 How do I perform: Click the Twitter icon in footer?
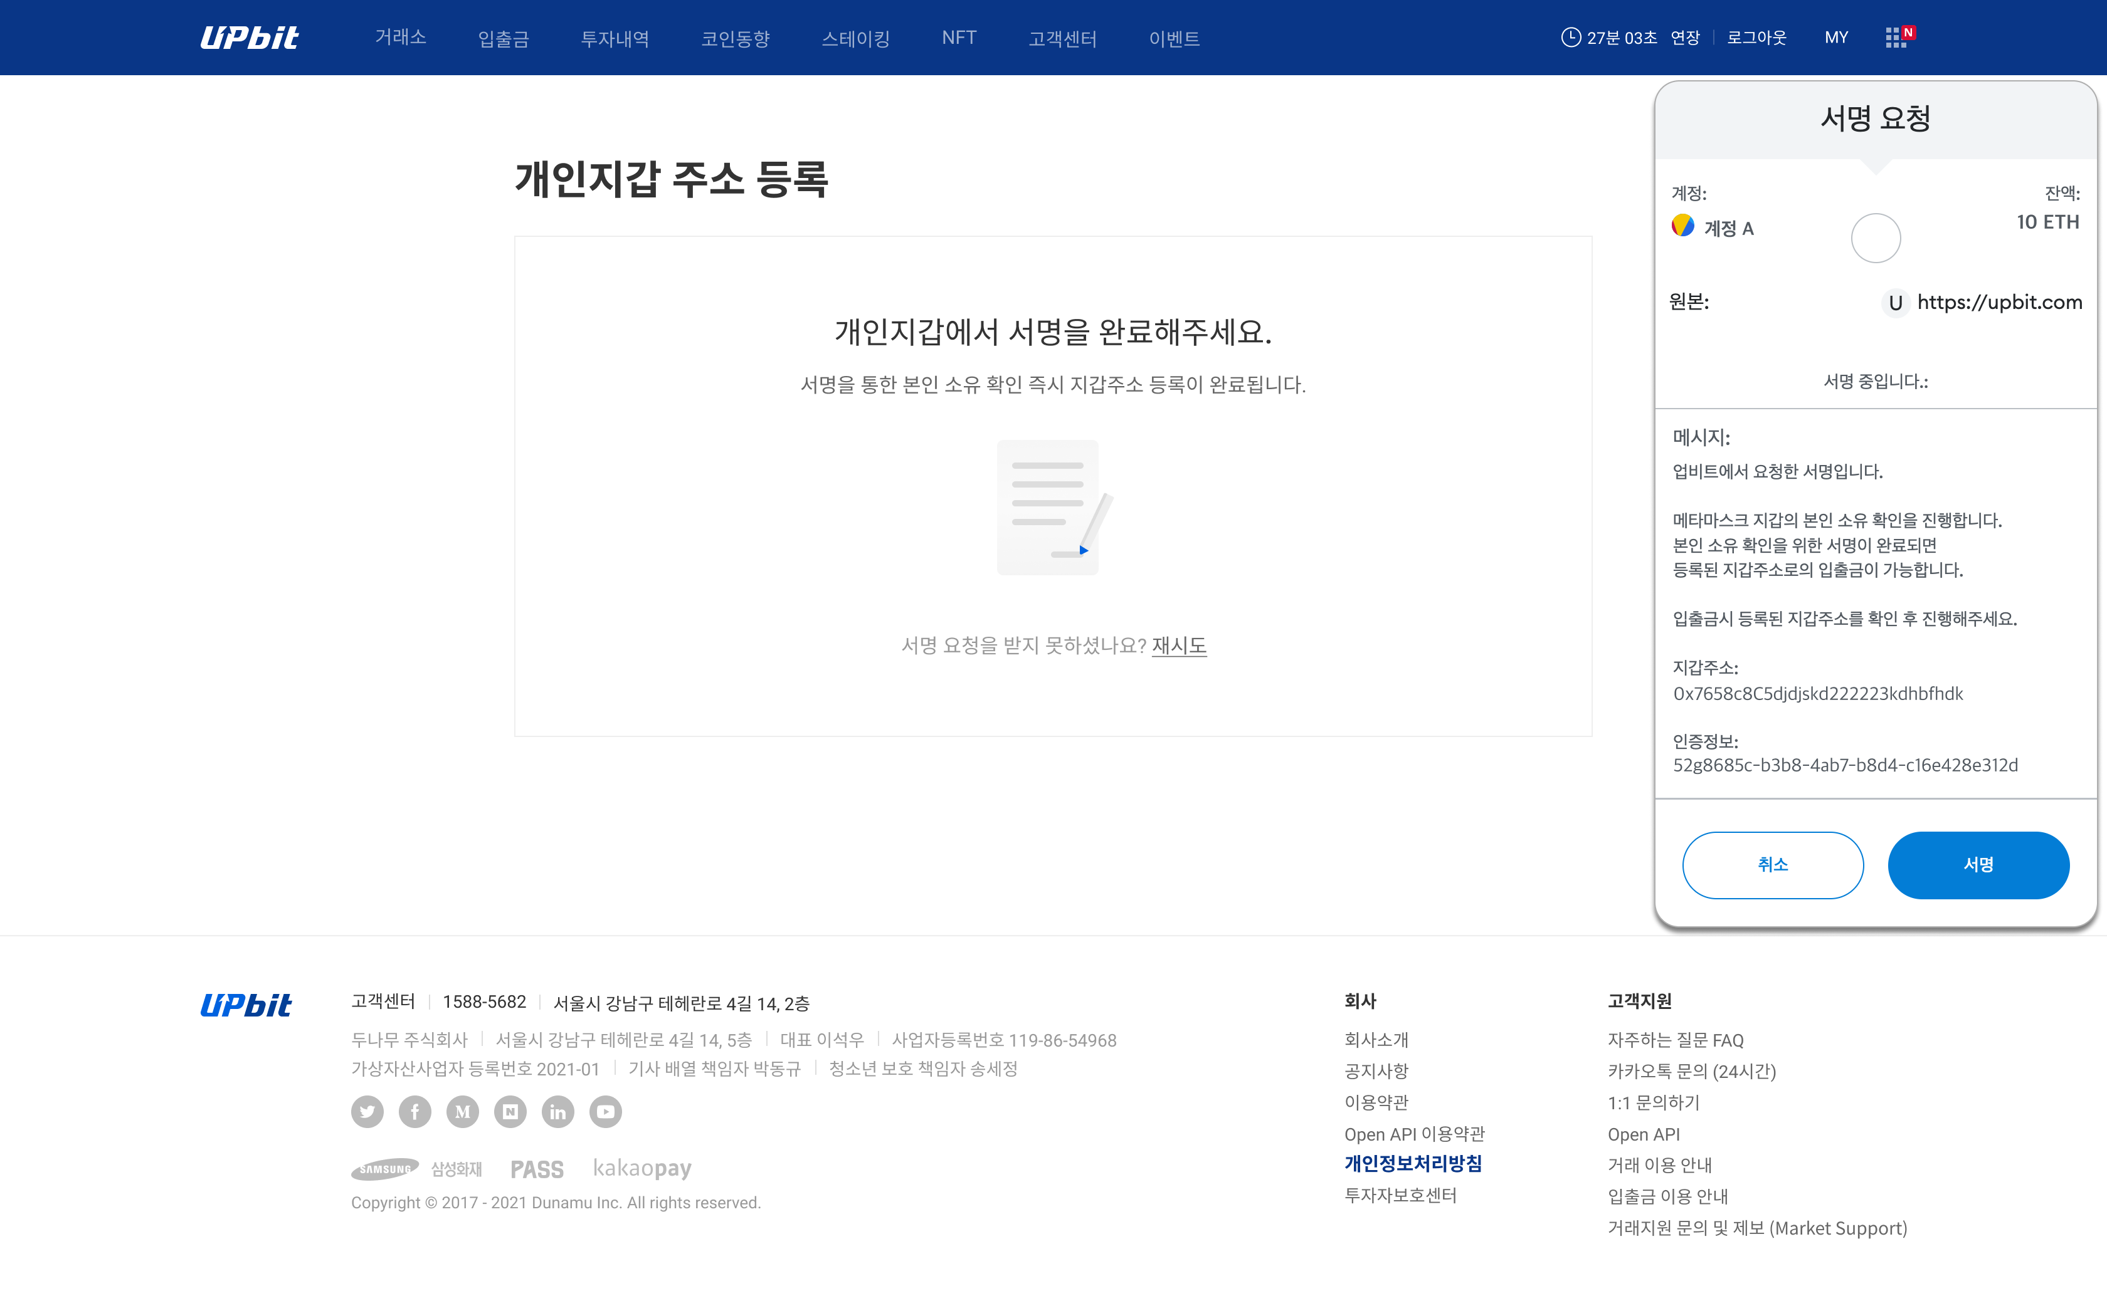(367, 1112)
